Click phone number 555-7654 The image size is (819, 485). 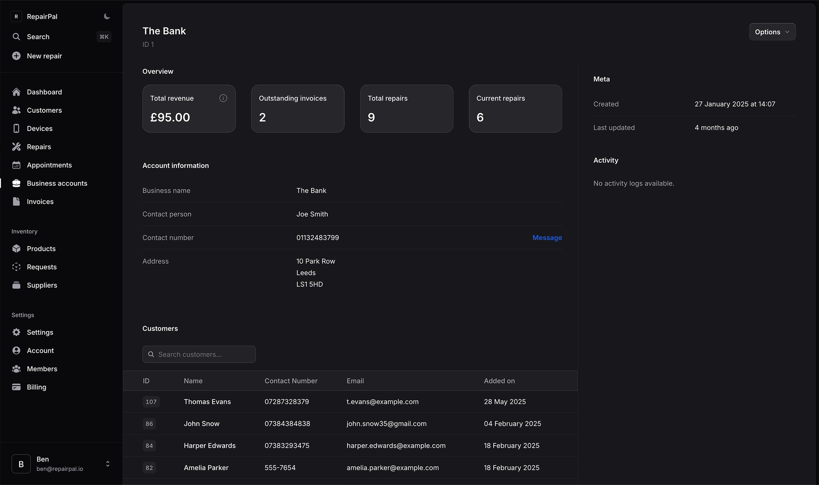[280, 468]
